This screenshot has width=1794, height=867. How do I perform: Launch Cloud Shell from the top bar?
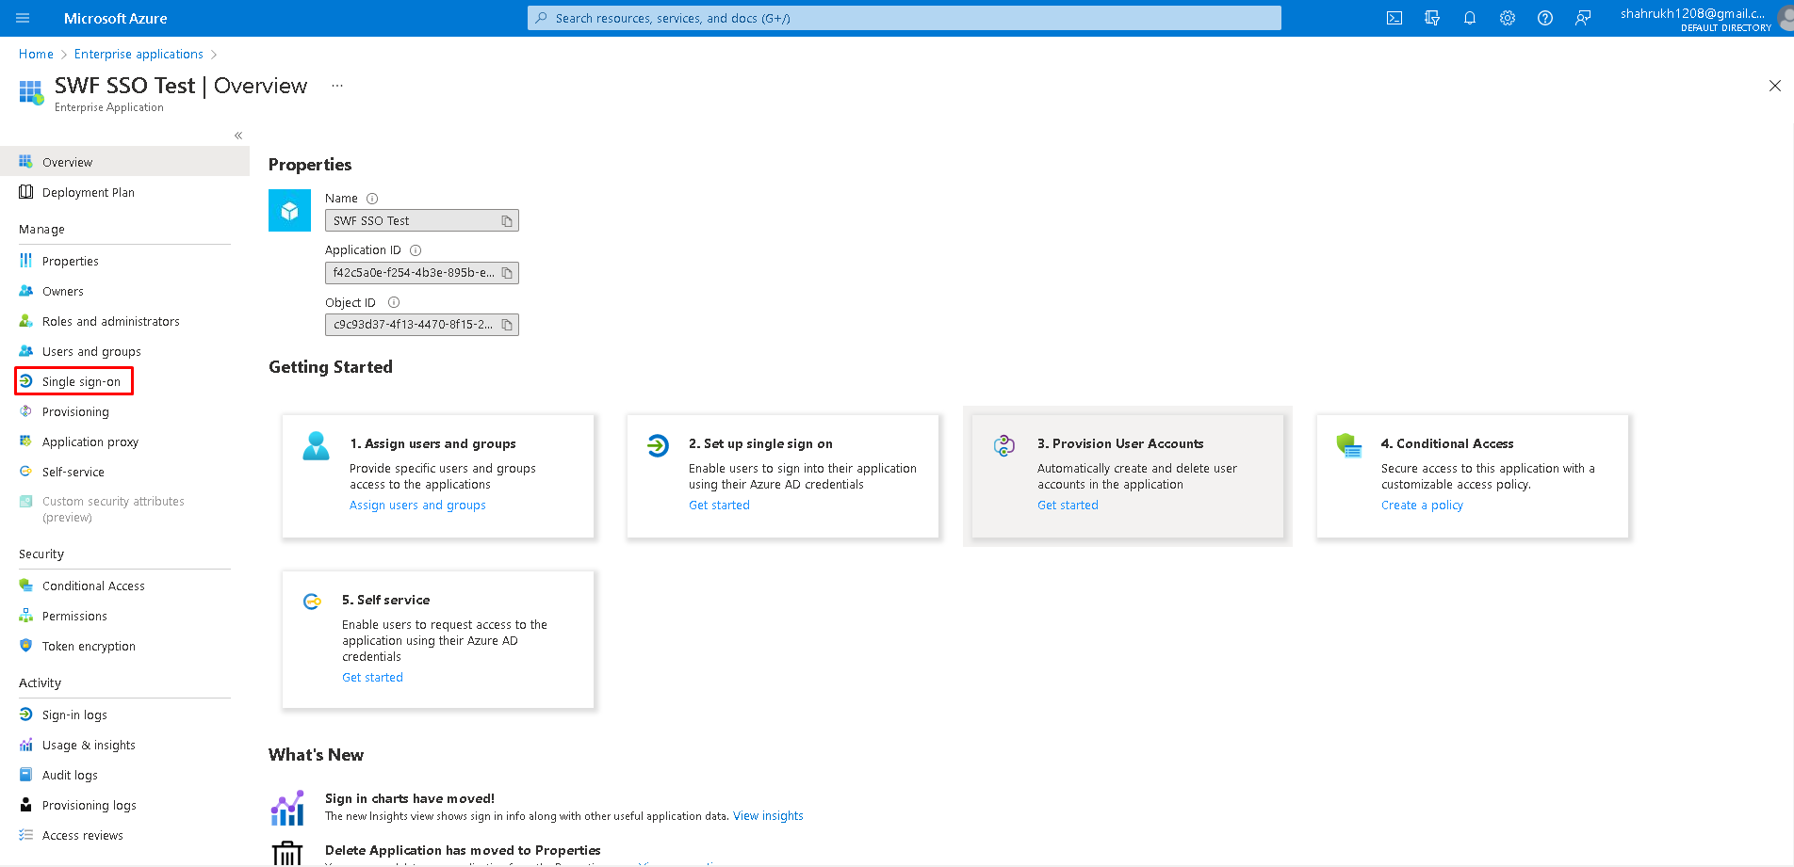point(1394,18)
